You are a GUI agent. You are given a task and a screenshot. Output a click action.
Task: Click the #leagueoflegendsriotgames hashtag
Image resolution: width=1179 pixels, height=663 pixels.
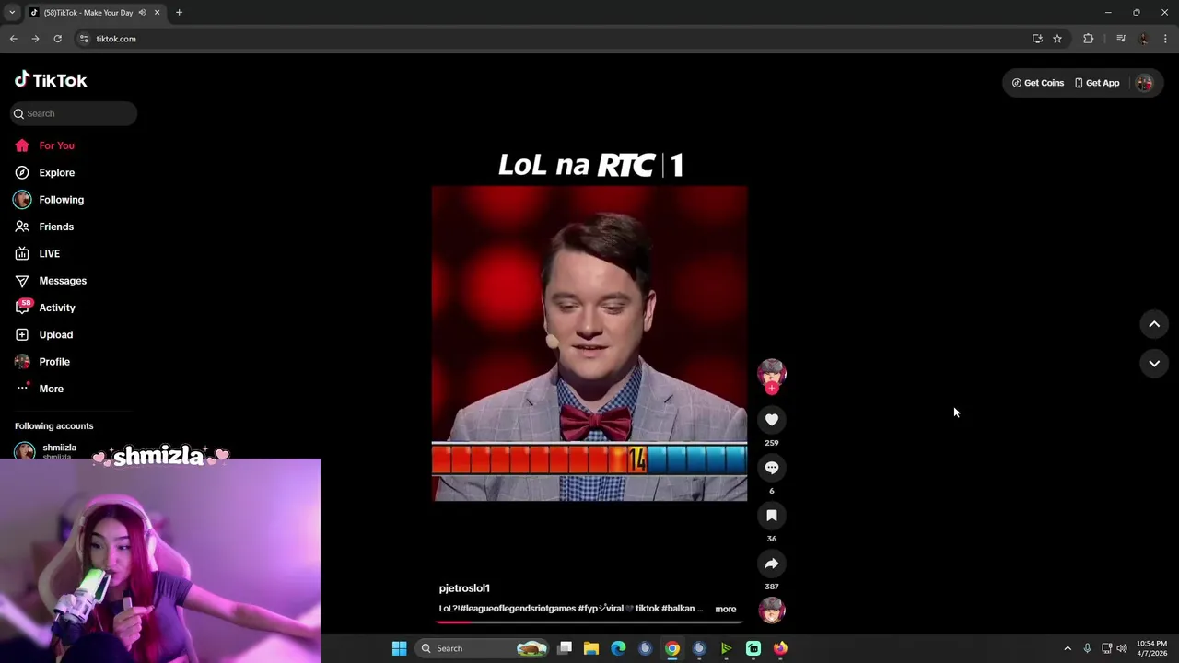[x=518, y=609]
